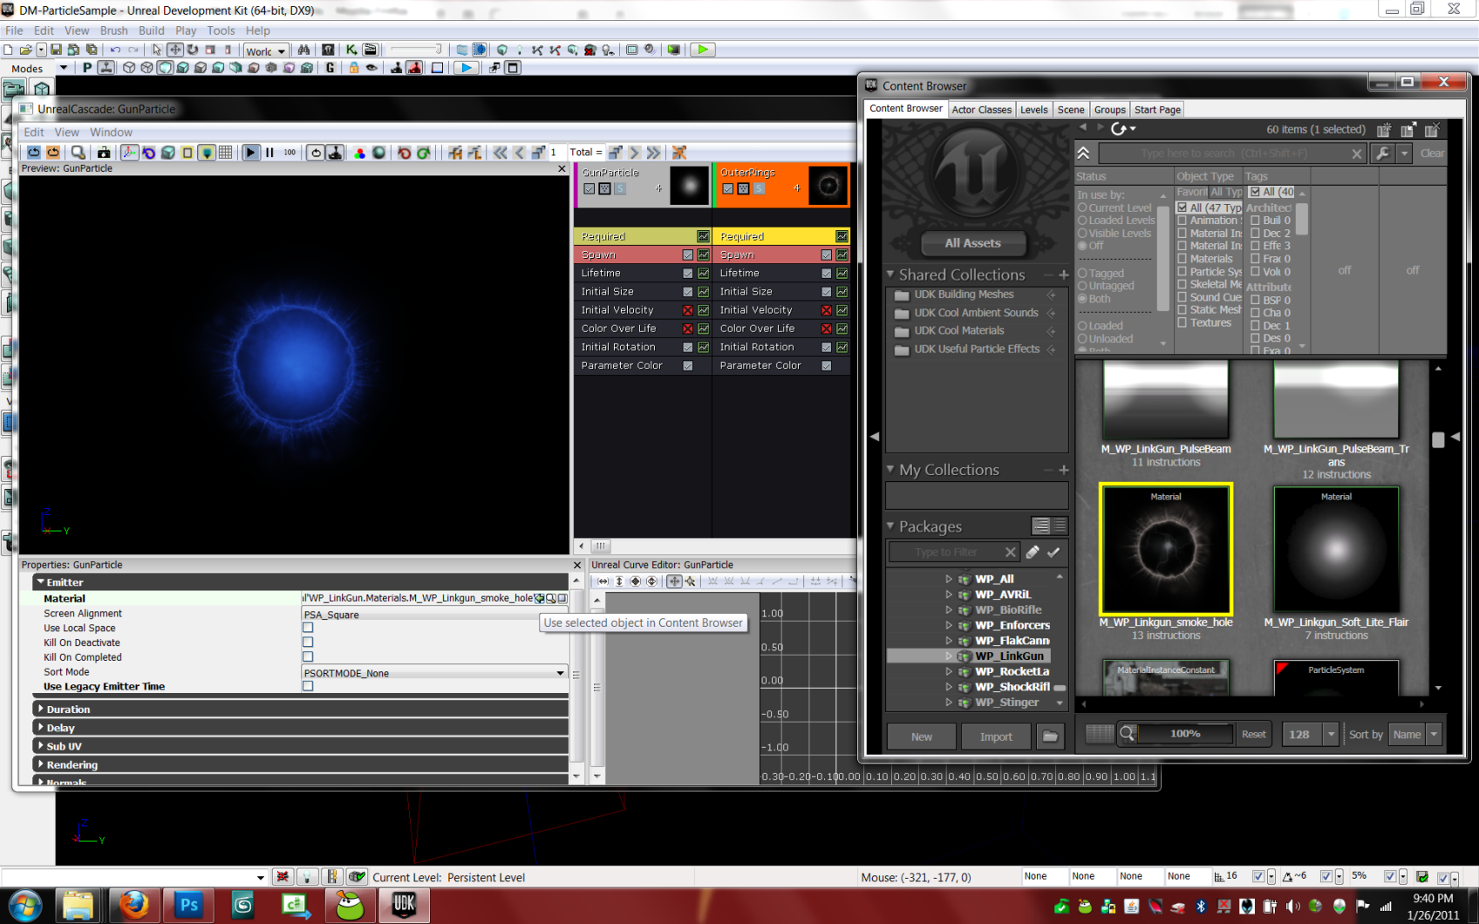1479x924 pixels.
Task: Click the folder icon next to Import button
Action: (x=1050, y=737)
